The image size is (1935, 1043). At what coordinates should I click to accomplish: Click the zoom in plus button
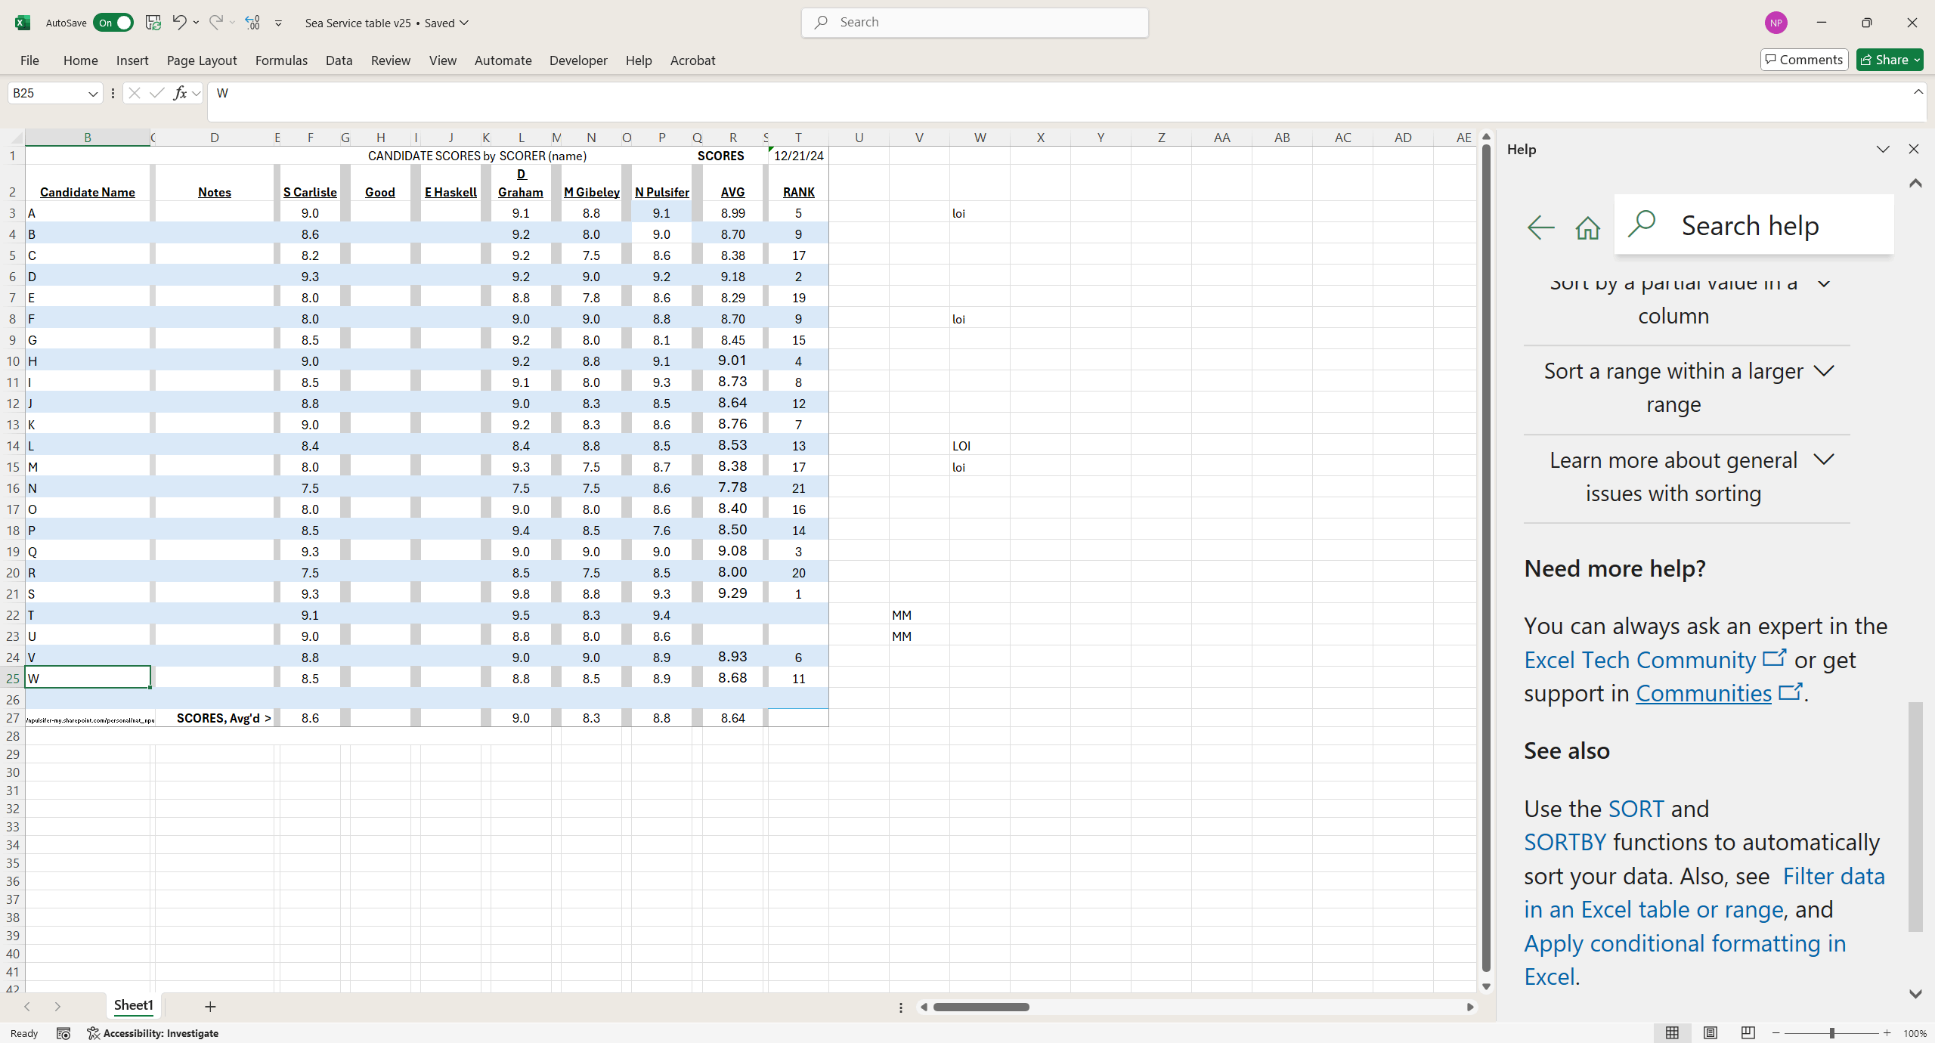1887,1033
